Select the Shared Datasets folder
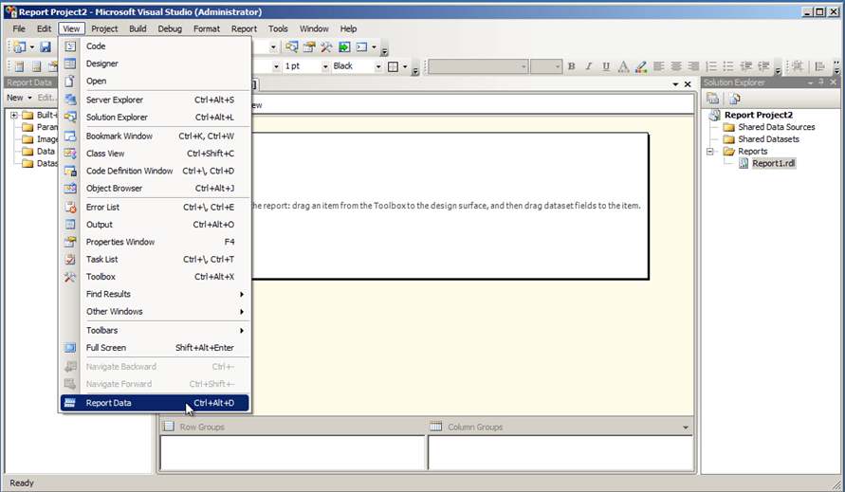This screenshot has height=492, width=845. point(768,139)
